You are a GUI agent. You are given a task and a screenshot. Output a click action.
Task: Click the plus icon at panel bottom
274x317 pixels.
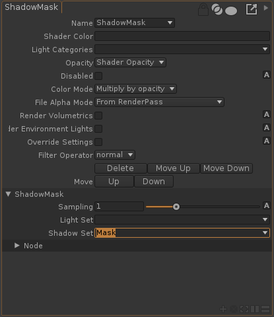tap(223, 309)
